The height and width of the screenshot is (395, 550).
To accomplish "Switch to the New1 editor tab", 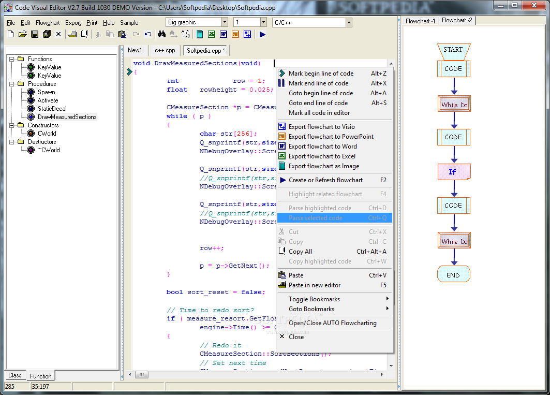I will [135, 50].
